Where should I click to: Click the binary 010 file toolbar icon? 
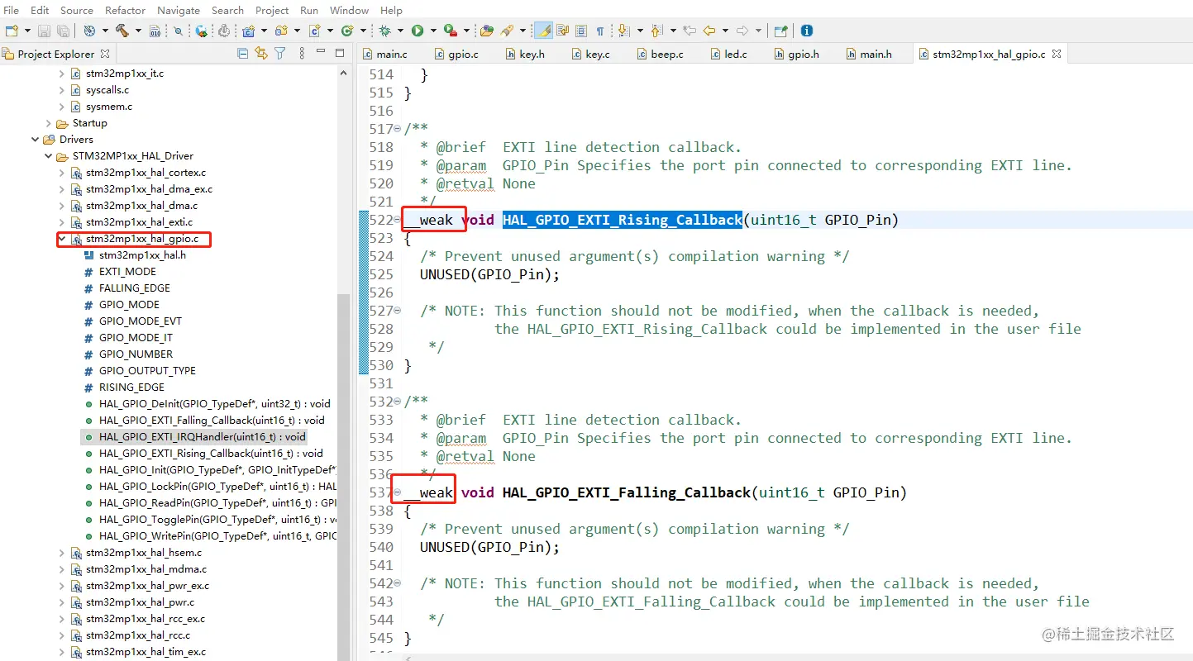click(155, 31)
